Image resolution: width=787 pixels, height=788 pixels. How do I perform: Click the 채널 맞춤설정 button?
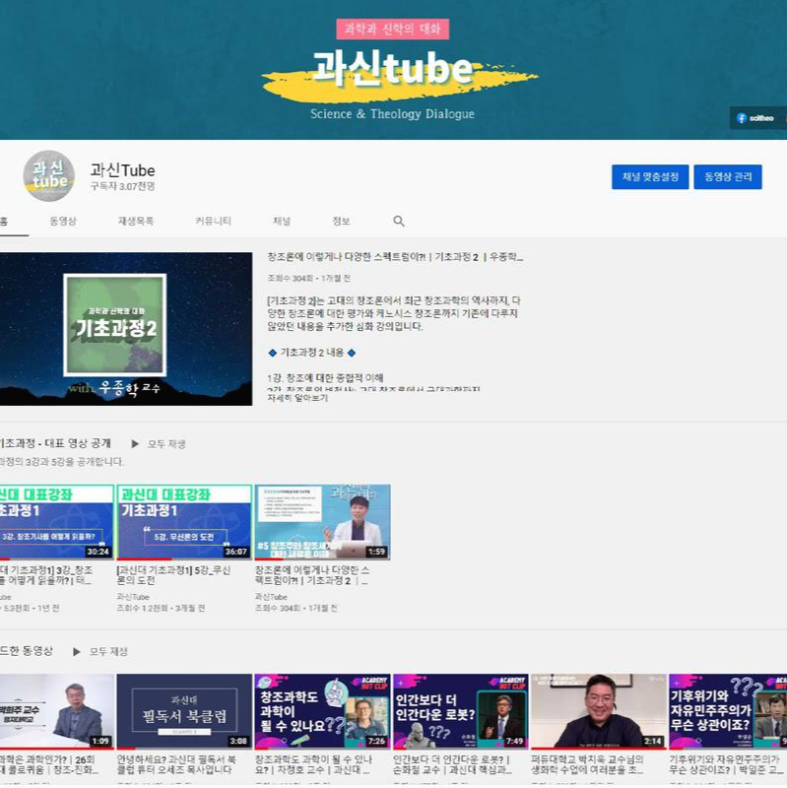tap(650, 177)
